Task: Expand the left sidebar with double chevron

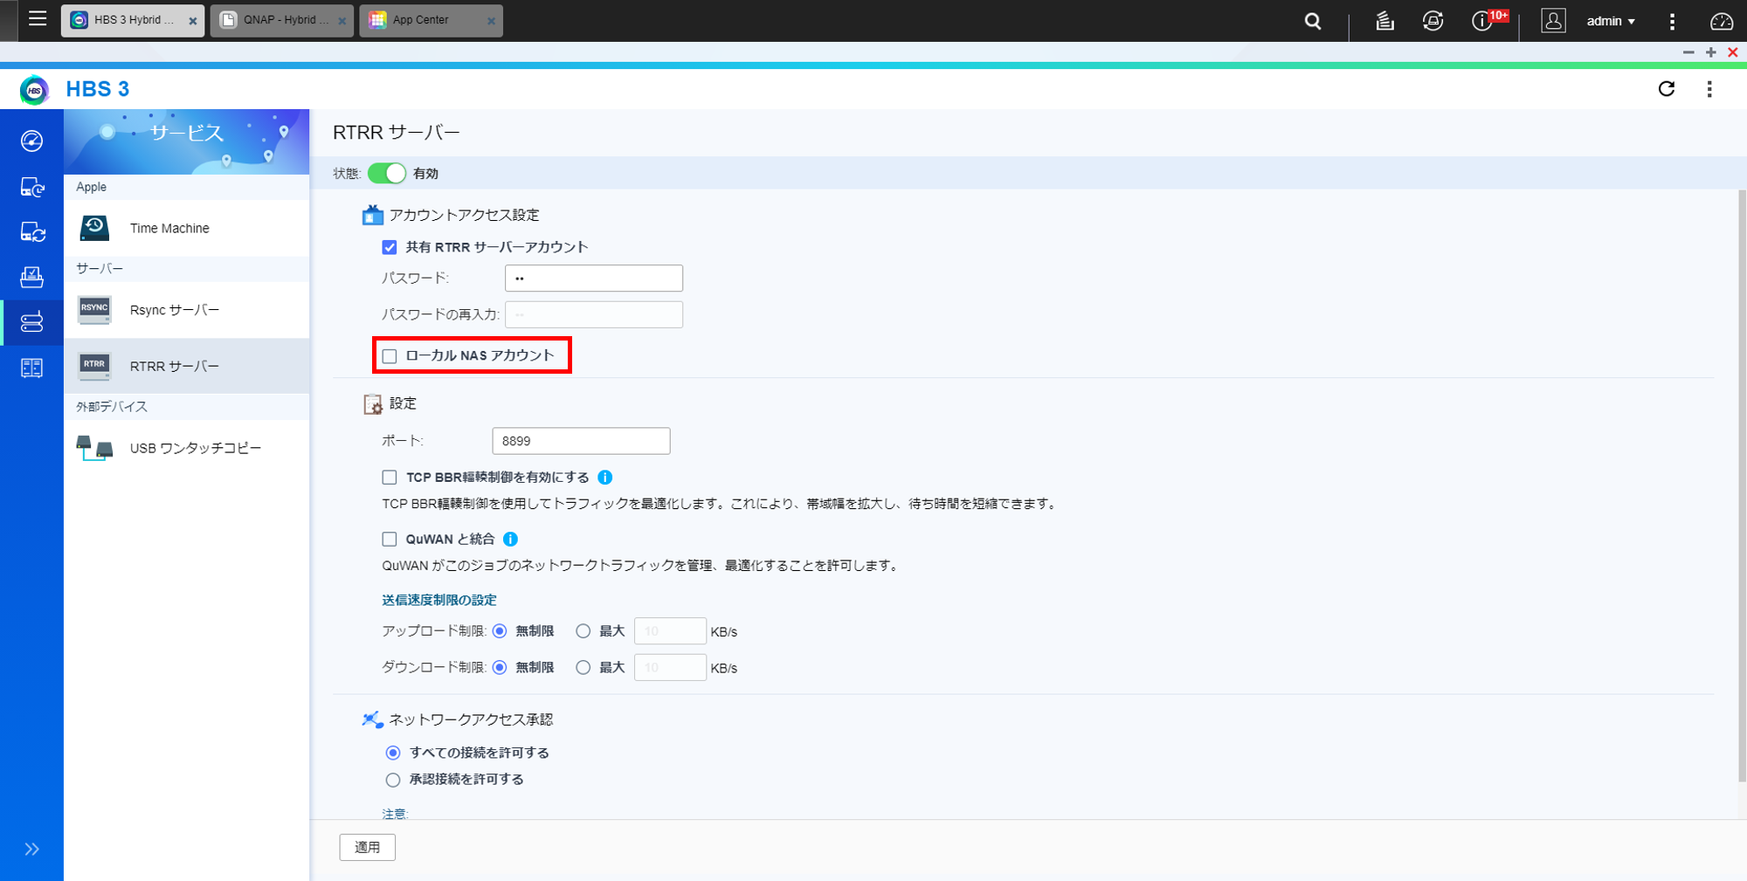Action: point(31,849)
